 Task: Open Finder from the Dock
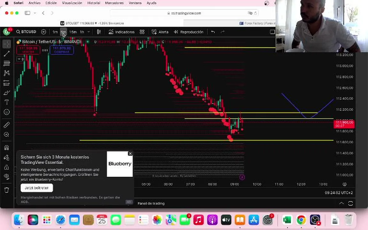pos(19,220)
